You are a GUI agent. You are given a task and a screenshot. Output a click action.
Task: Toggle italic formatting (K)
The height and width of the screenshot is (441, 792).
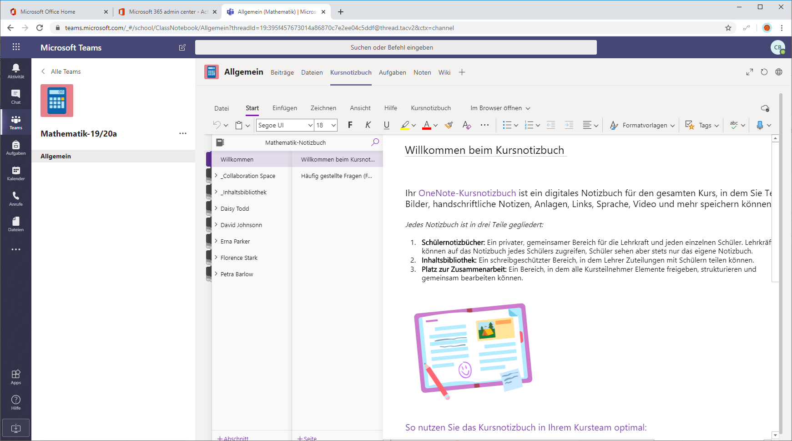(368, 125)
